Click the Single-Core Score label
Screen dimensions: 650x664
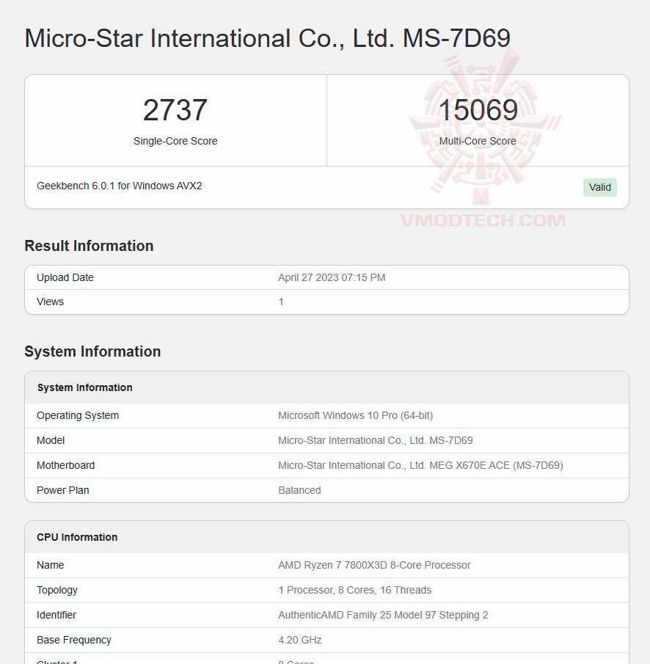click(x=175, y=141)
